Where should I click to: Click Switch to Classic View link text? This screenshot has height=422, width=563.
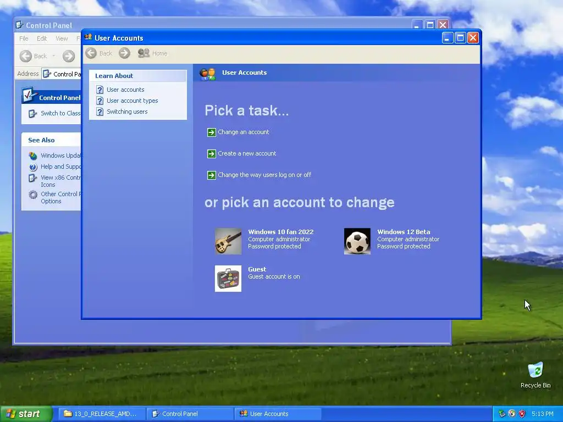60,113
